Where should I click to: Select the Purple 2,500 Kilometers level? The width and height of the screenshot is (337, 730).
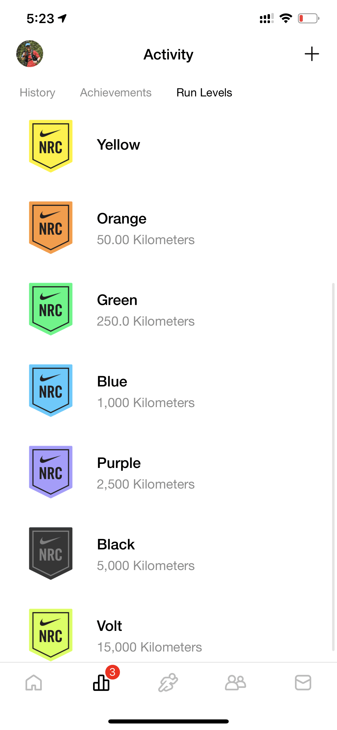(168, 472)
